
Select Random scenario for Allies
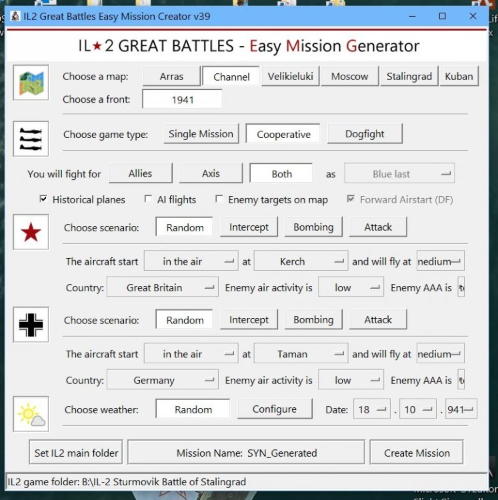(x=184, y=227)
